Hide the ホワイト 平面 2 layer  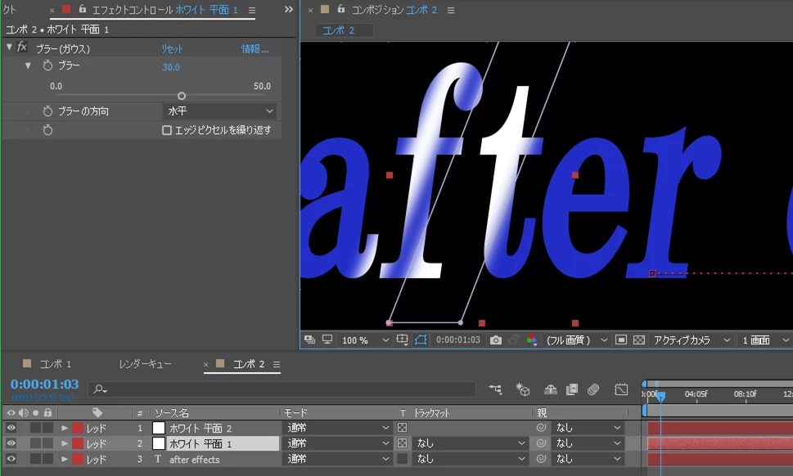point(11,428)
